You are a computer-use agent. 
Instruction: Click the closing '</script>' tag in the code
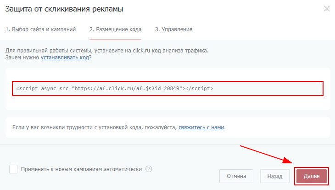click(199, 88)
